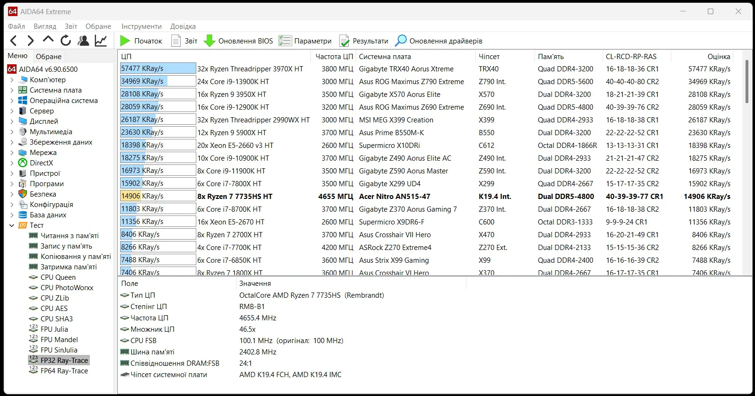Open the Звіт menu in menu bar
The image size is (755, 396).
pyautogui.click(x=71, y=26)
